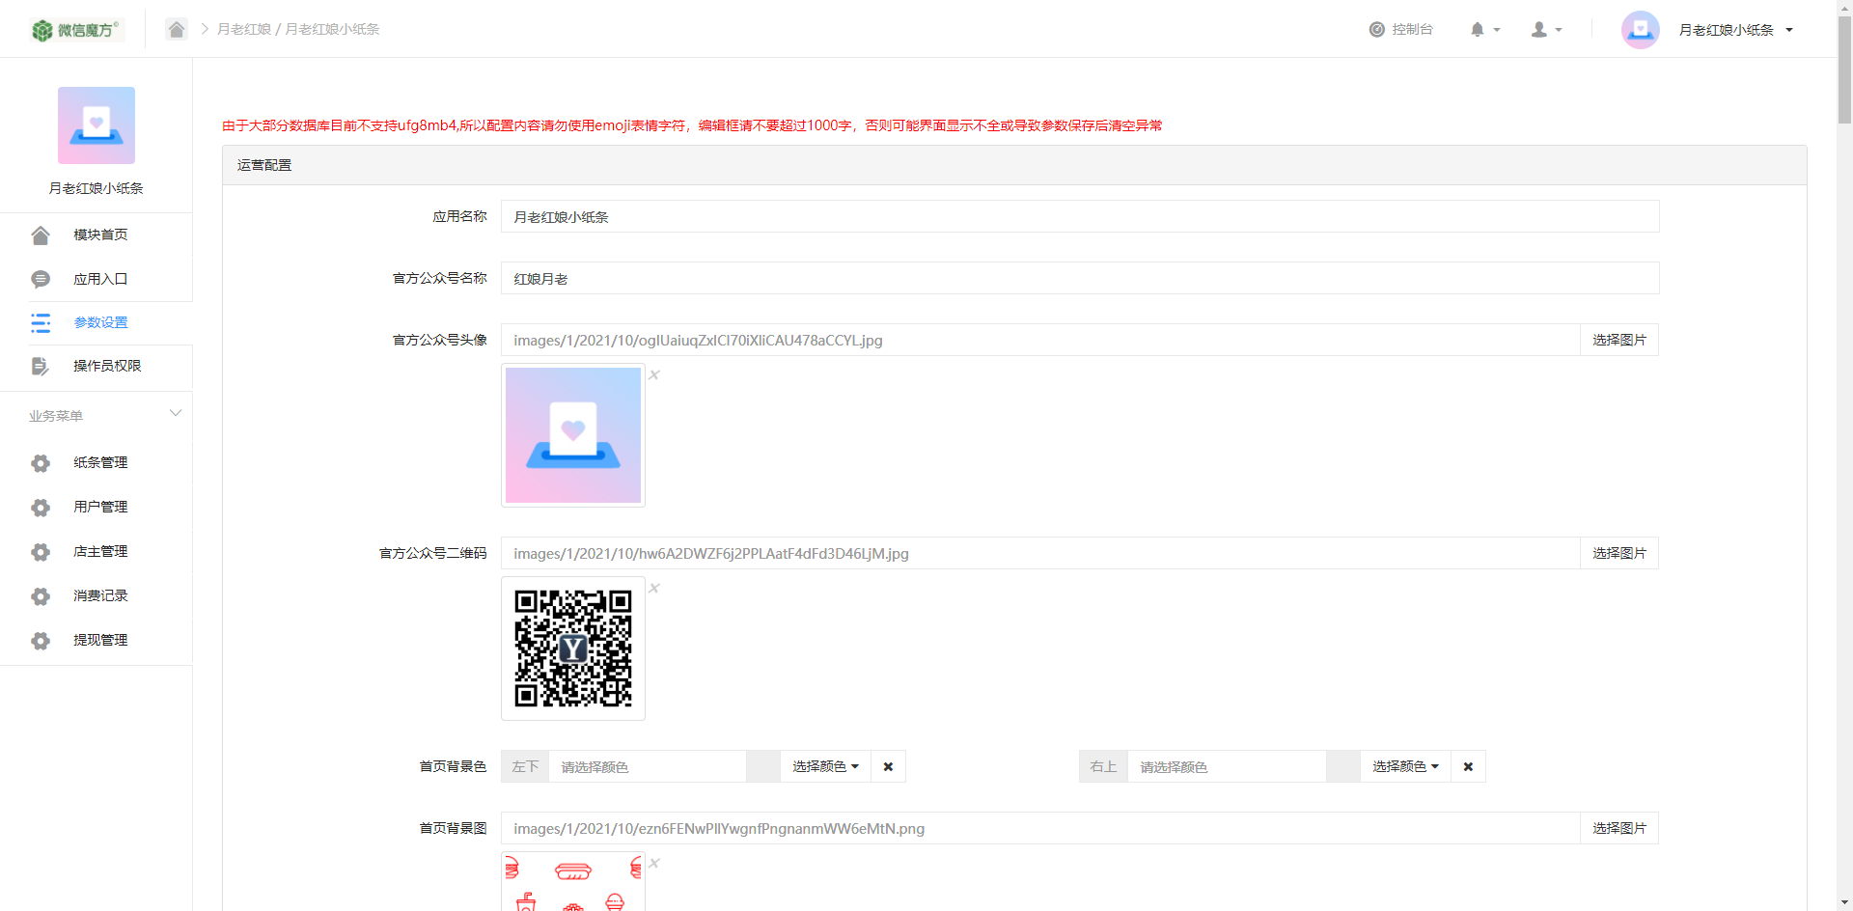Open the user profile icon dropdown

coord(1546,30)
